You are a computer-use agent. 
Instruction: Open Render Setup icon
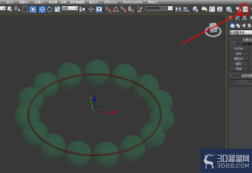pos(238,9)
